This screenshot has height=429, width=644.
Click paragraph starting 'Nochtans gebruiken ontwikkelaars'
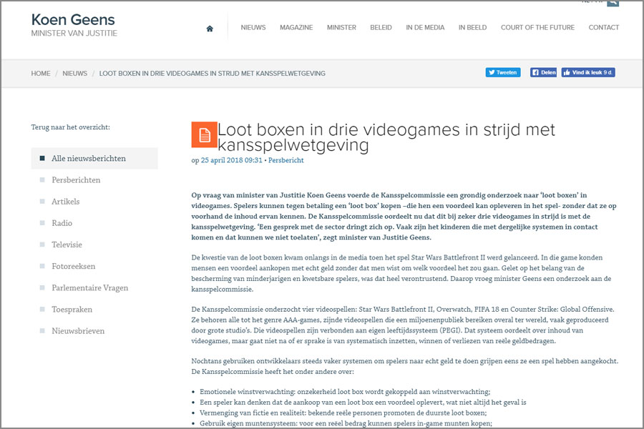[x=404, y=367]
